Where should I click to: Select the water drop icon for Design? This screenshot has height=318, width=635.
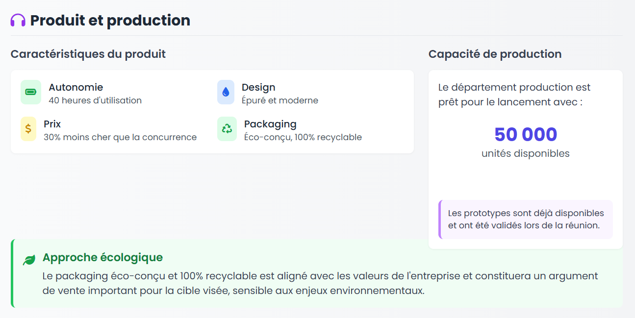[x=225, y=92]
